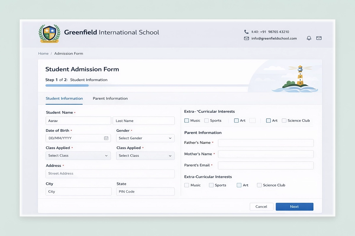Expand the left Class Applied dropdown
355x236 pixels.
[78, 155]
